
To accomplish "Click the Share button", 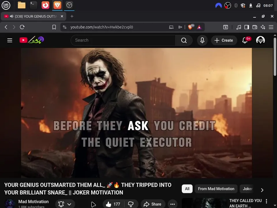I will 153,204.
